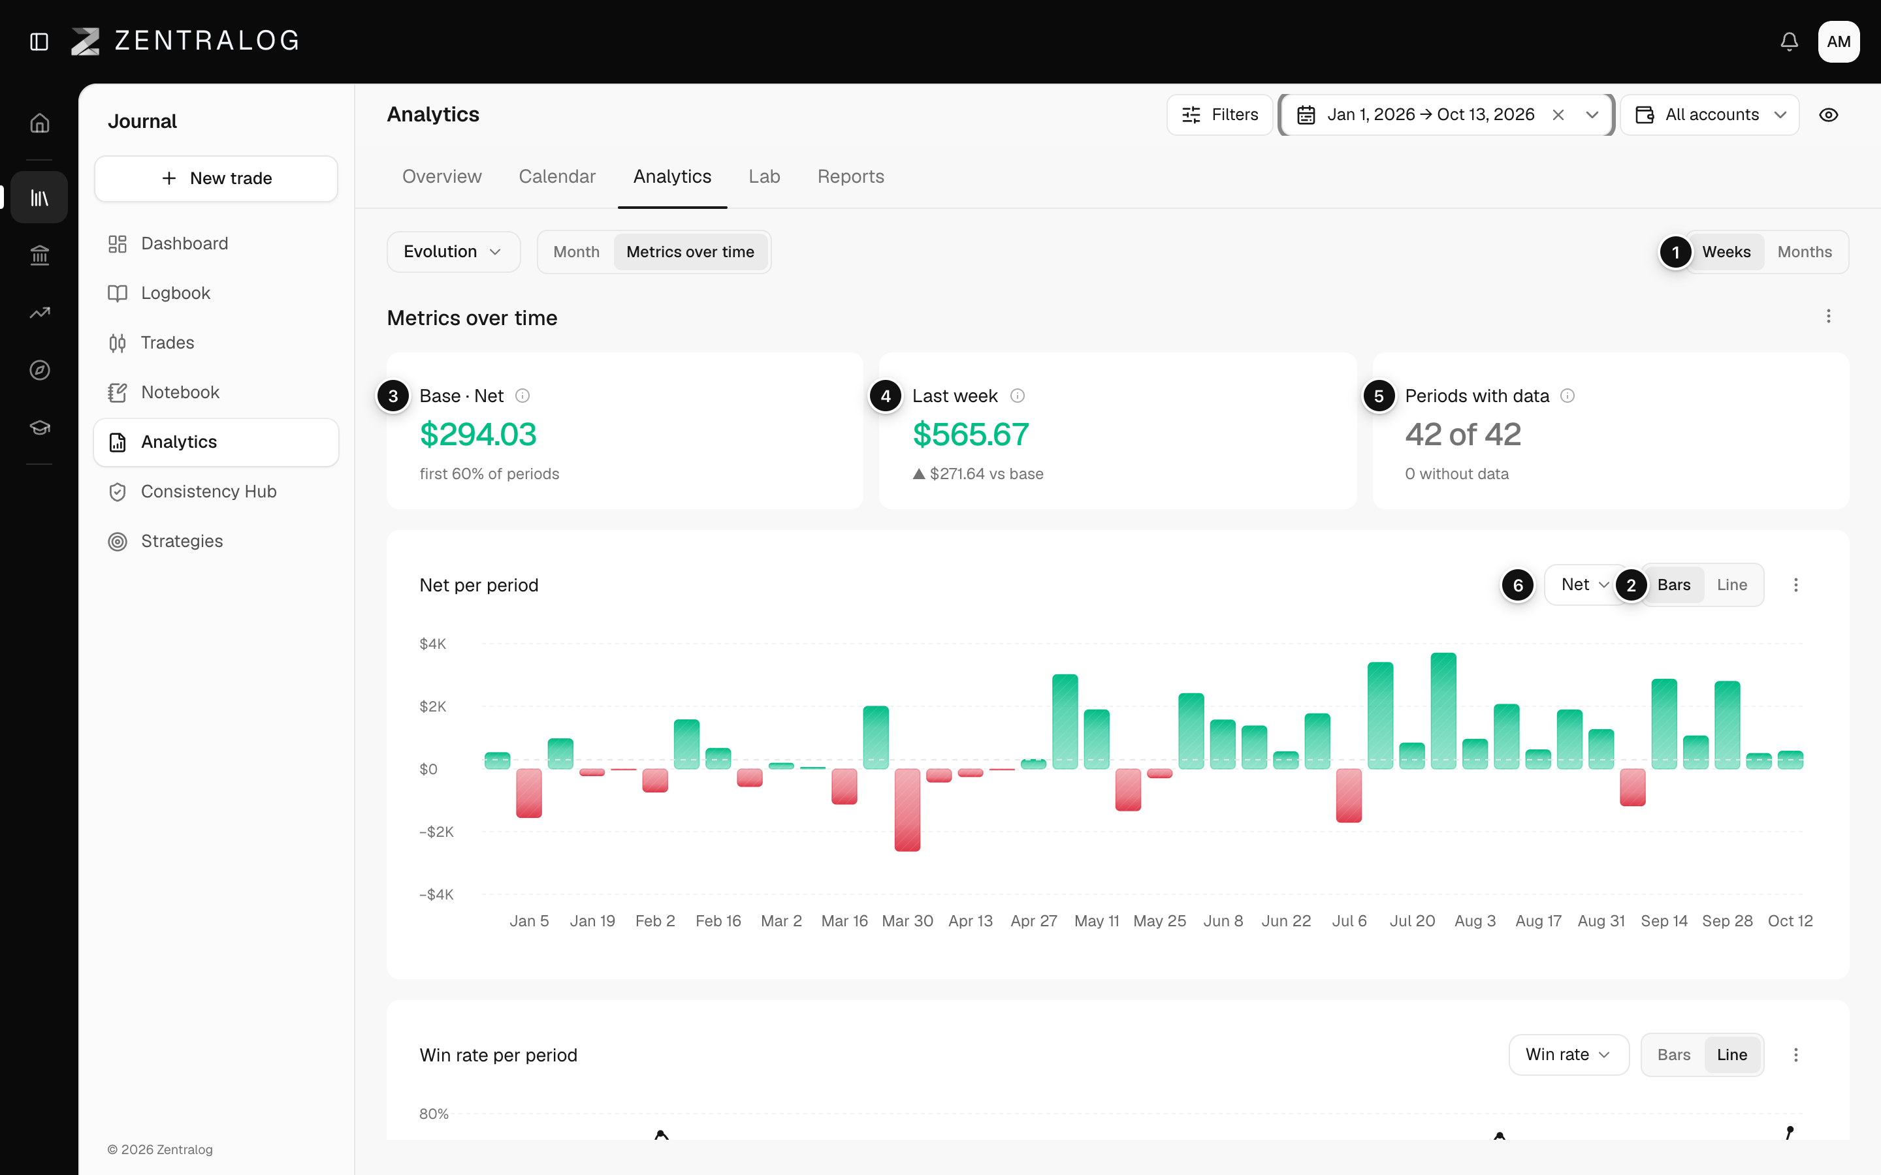The image size is (1881, 1175).
Task: Switch to the Reports tab
Action: pyautogui.click(x=850, y=176)
